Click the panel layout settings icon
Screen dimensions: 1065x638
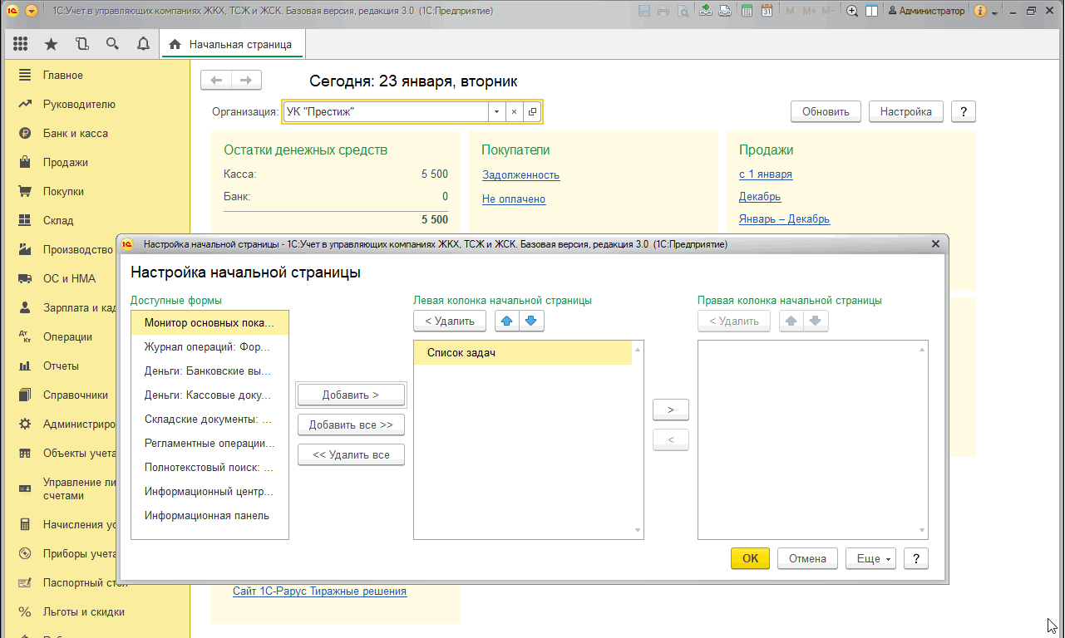pos(871,11)
